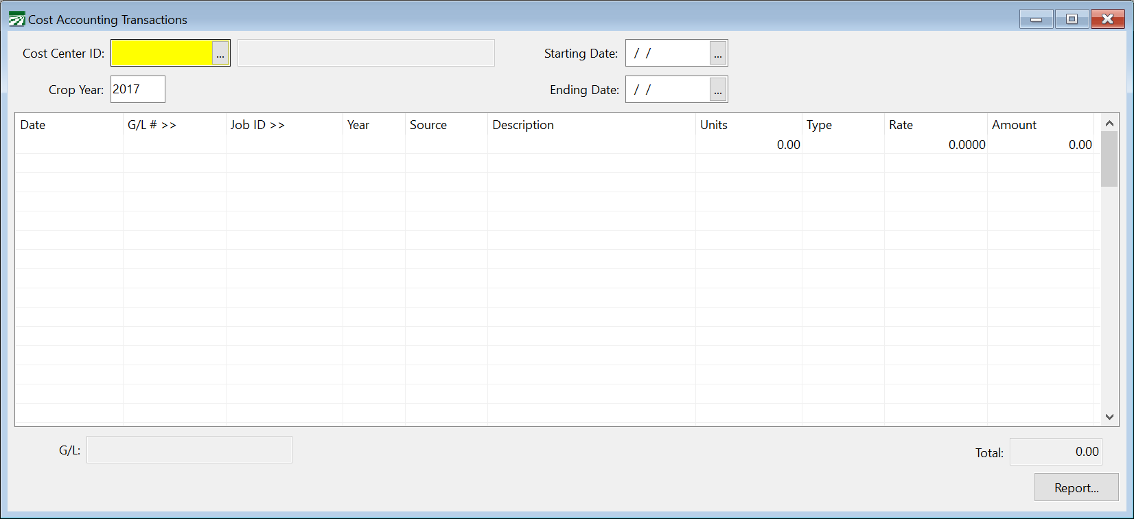Click the Rate column header
This screenshot has width=1134, height=519.
936,125
